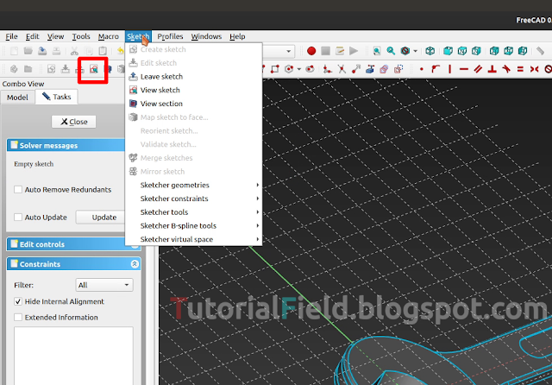Collapse the Constraints panel chevron
The height and width of the screenshot is (385, 552).
pos(135,264)
